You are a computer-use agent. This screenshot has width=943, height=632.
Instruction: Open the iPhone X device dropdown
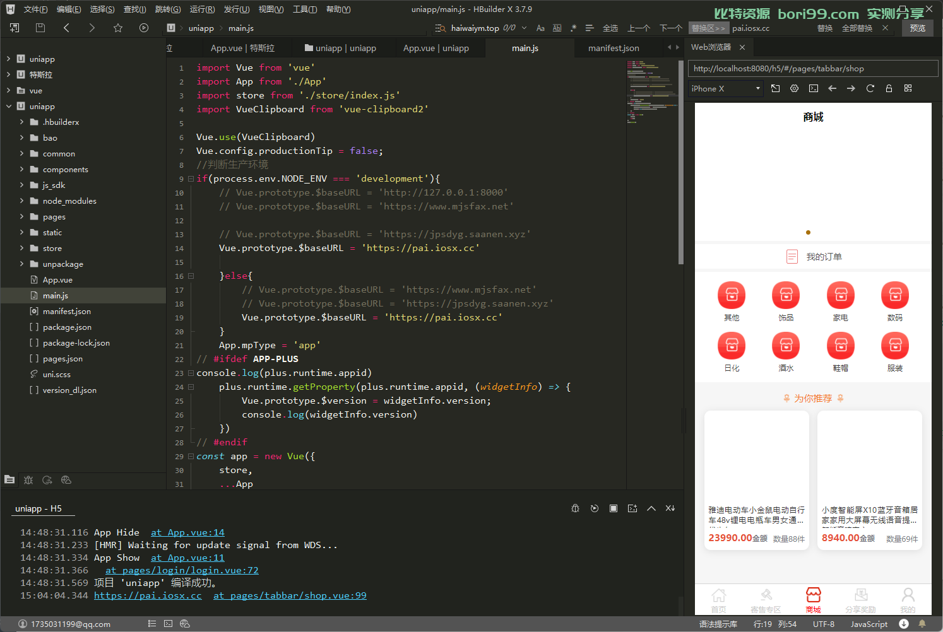(x=726, y=88)
